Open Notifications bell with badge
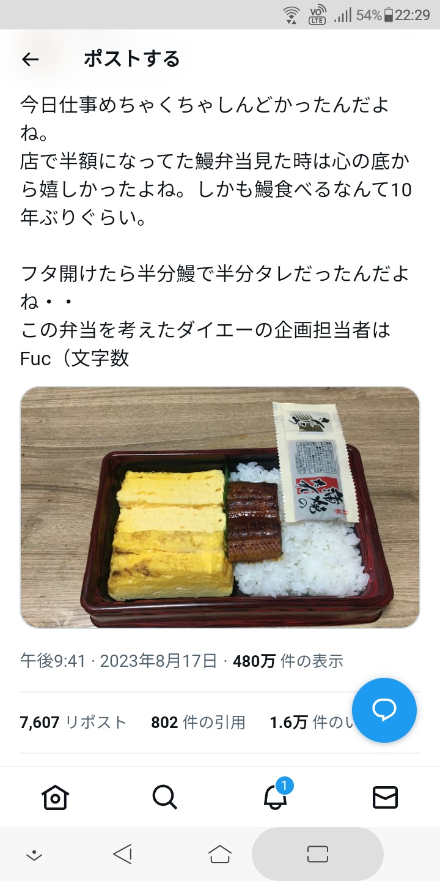Image resolution: width=440 pixels, height=881 pixels. pyautogui.click(x=276, y=795)
